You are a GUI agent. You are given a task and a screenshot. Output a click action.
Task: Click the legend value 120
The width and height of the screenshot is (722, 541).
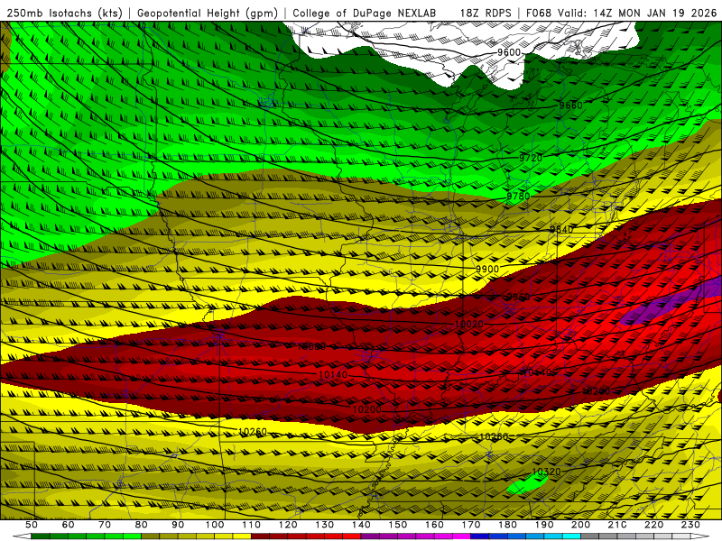point(288,525)
